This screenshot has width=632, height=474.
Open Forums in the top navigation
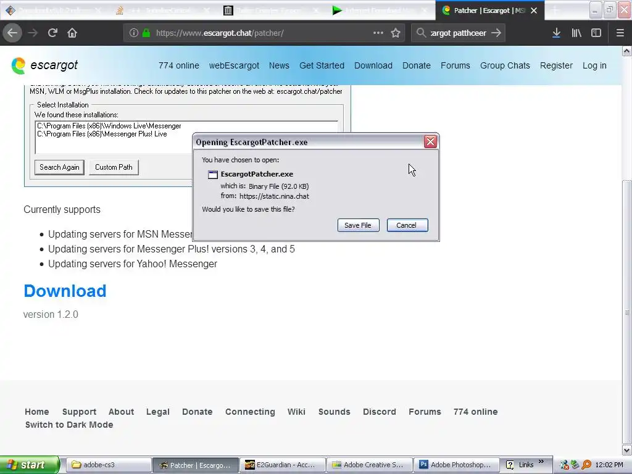(x=455, y=65)
